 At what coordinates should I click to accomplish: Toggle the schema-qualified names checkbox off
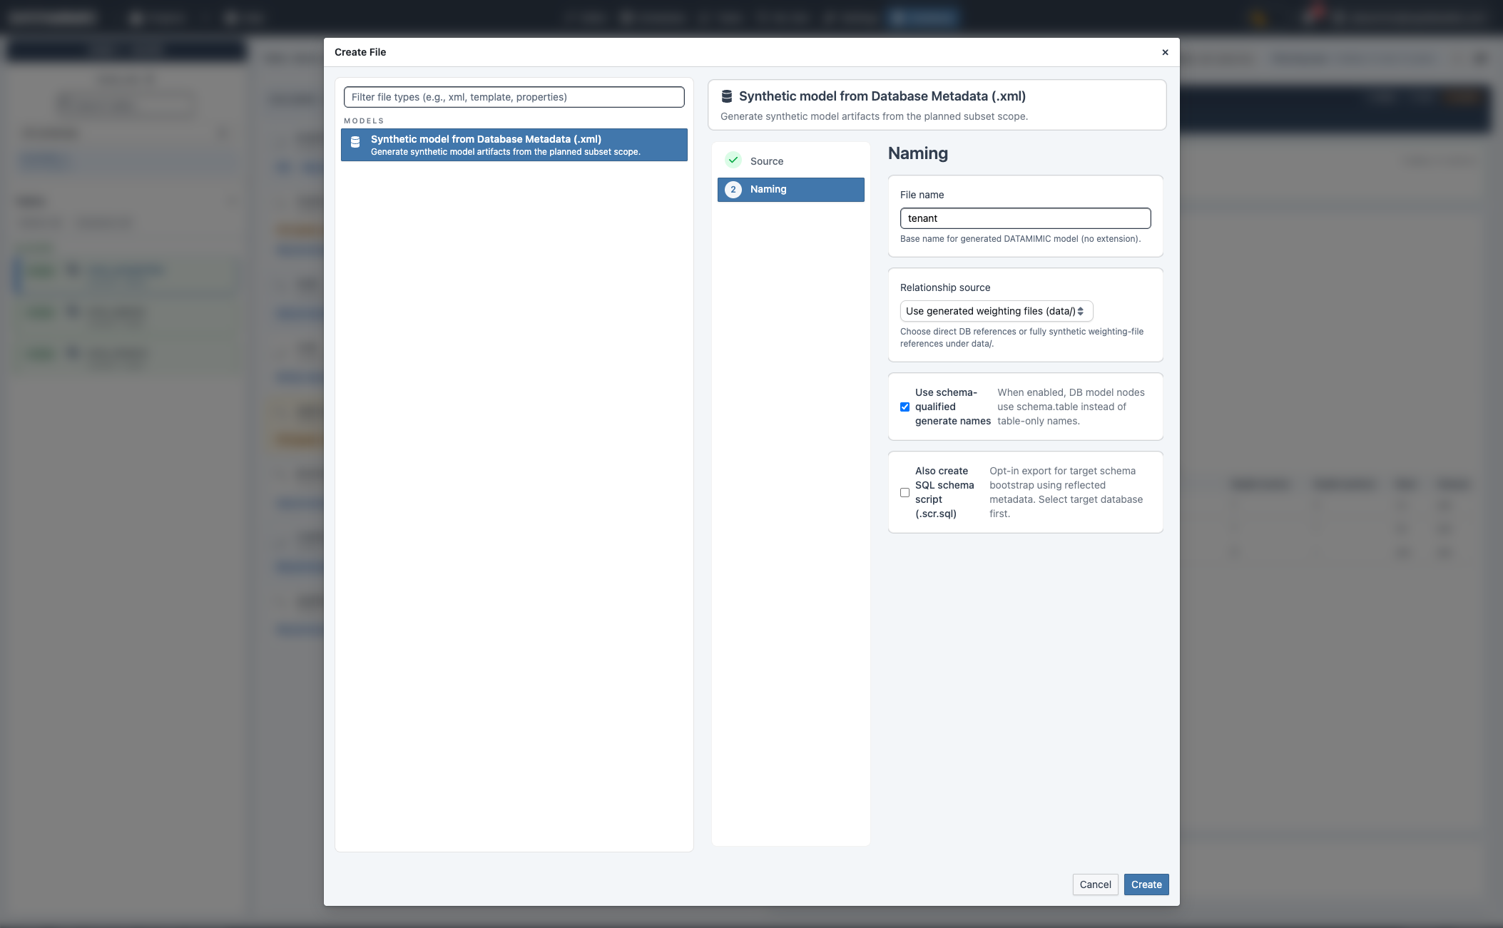click(905, 407)
